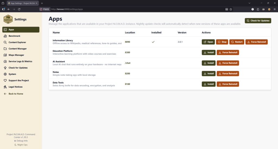Viewport: 278px width, 149px height.
Task: Toggle Night Ops mode
Action: pos(21,145)
